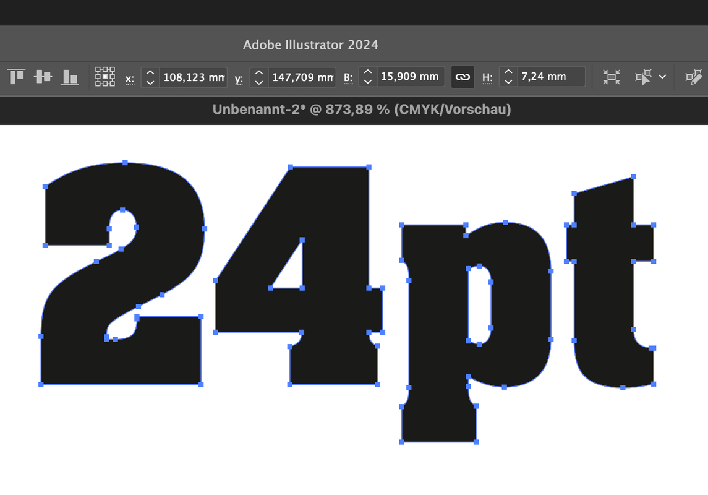This screenshot has width=708, height=495.
Task: Click the underlined 'y:' label
Action: (x=239, y=79)
